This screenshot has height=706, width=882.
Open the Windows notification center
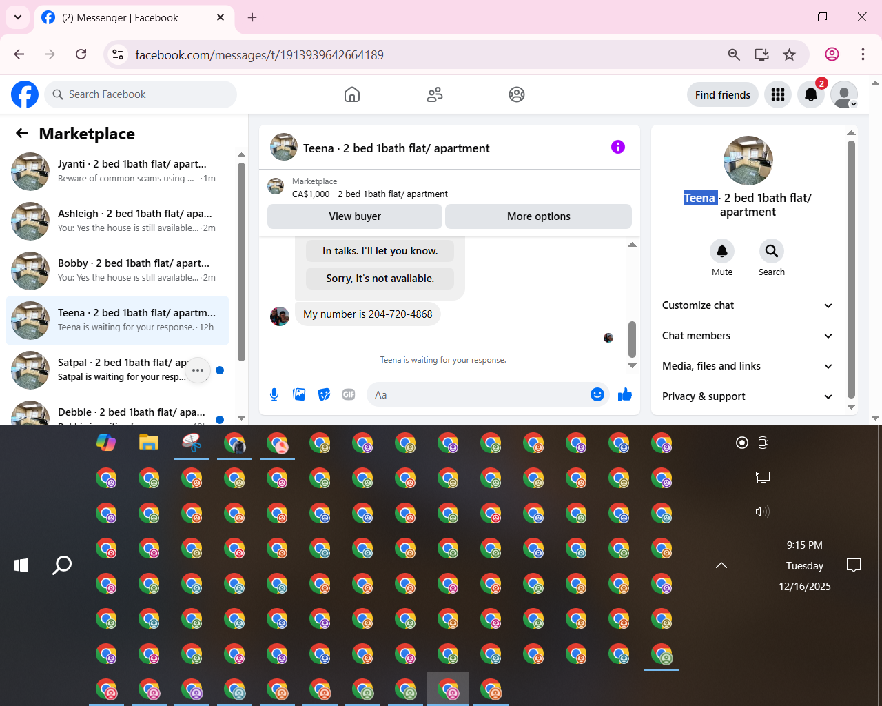854,565
